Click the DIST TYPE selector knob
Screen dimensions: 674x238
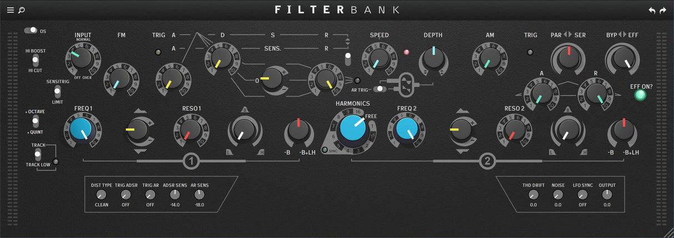click(101, 195)
